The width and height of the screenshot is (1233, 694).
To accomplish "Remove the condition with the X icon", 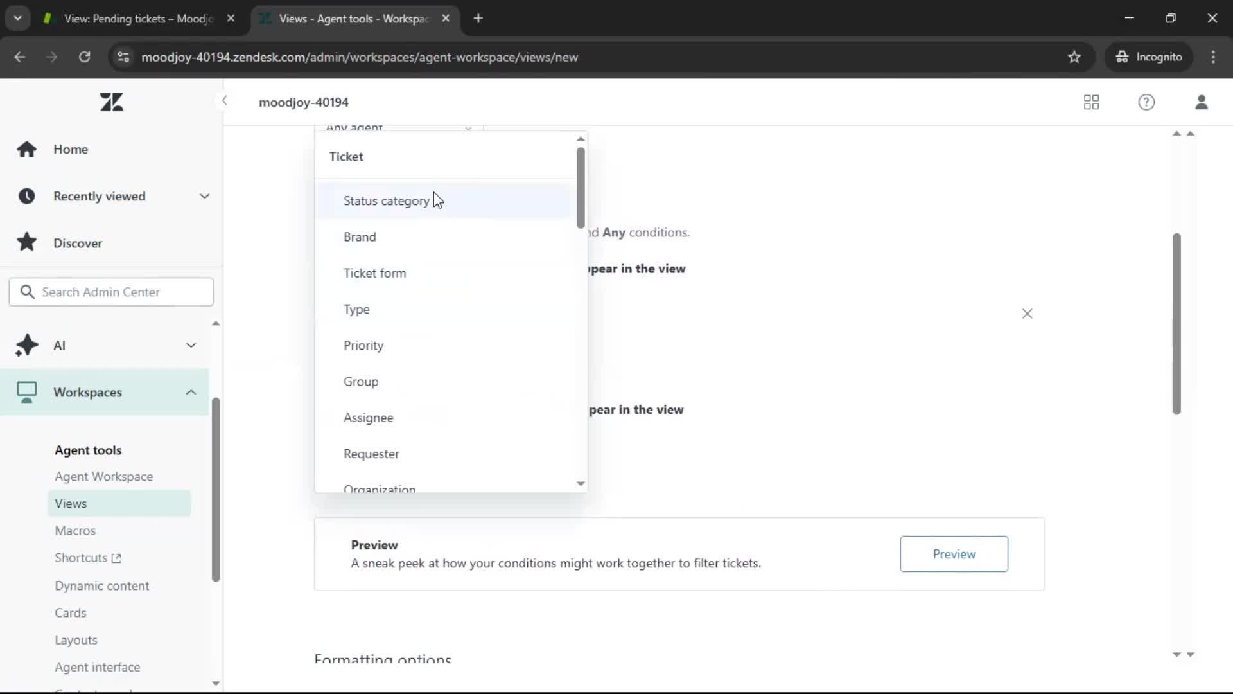I will click(1027, 314).
